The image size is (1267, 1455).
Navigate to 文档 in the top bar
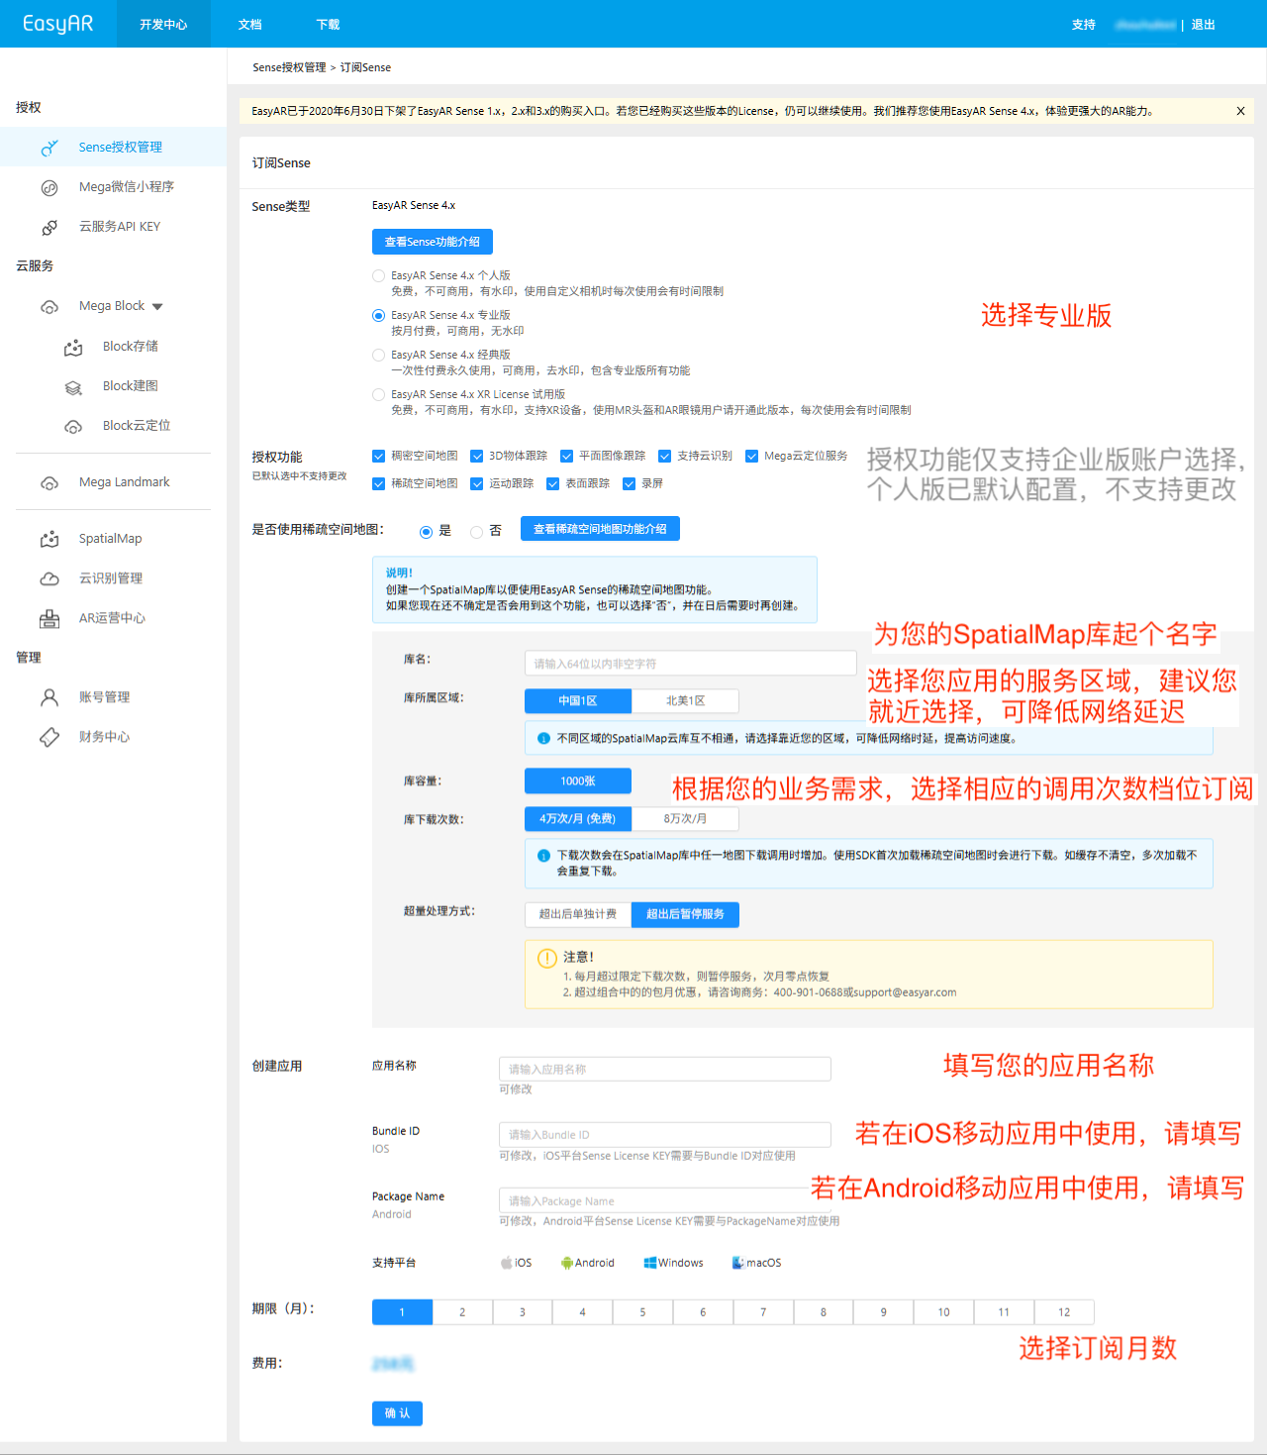pos(249,24)
